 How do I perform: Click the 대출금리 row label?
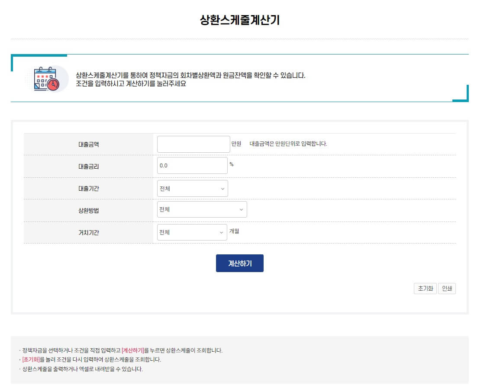tap(89, 167)
